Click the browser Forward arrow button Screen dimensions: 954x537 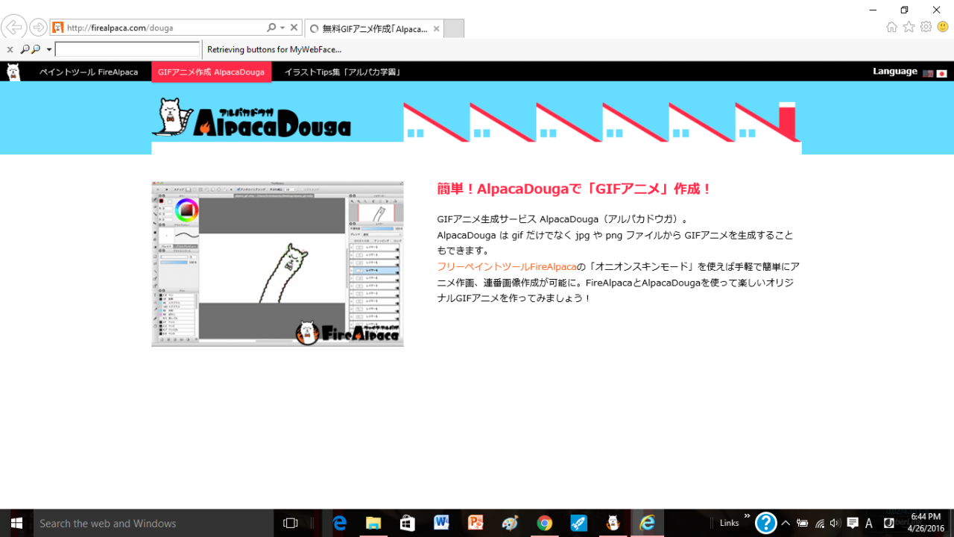(x=38, y=28)
